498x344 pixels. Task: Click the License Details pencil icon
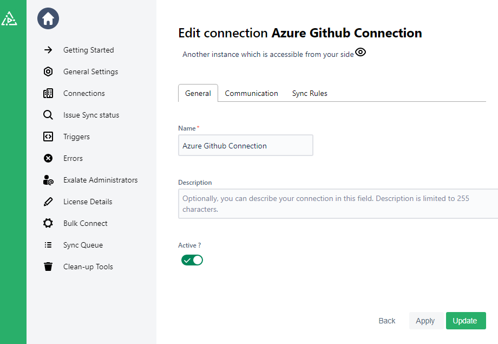[x=48, y=202]
